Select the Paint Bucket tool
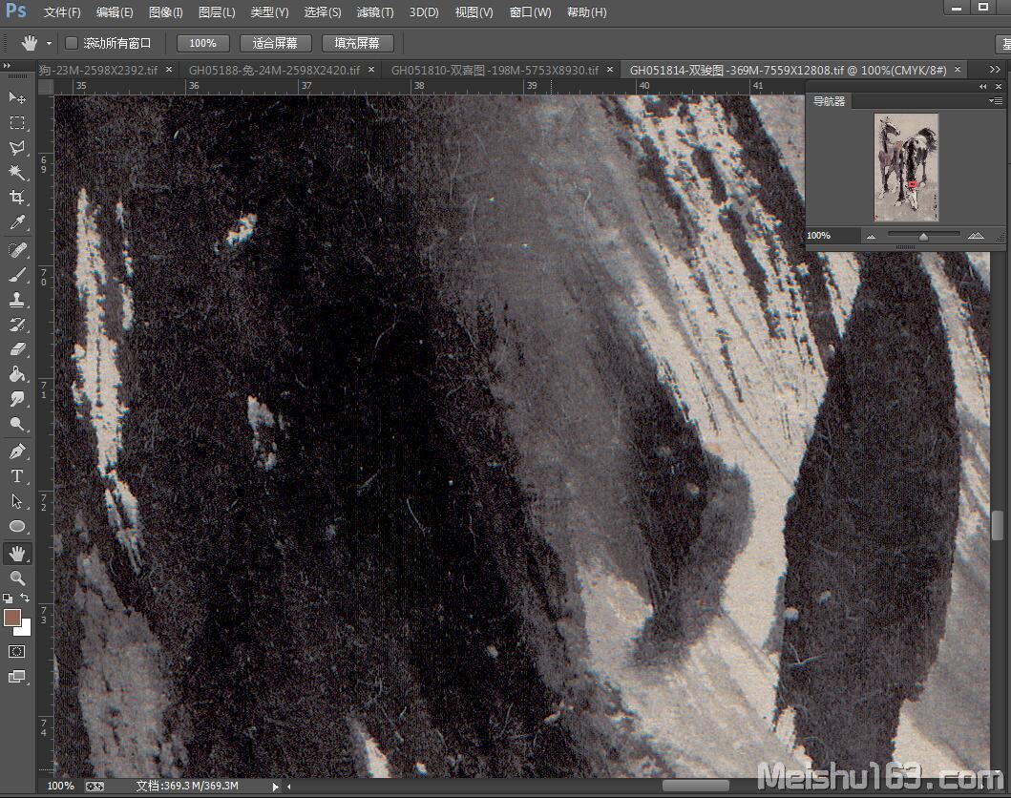The height and width of the screenshot is (798, 1011). tap(17, 374)
